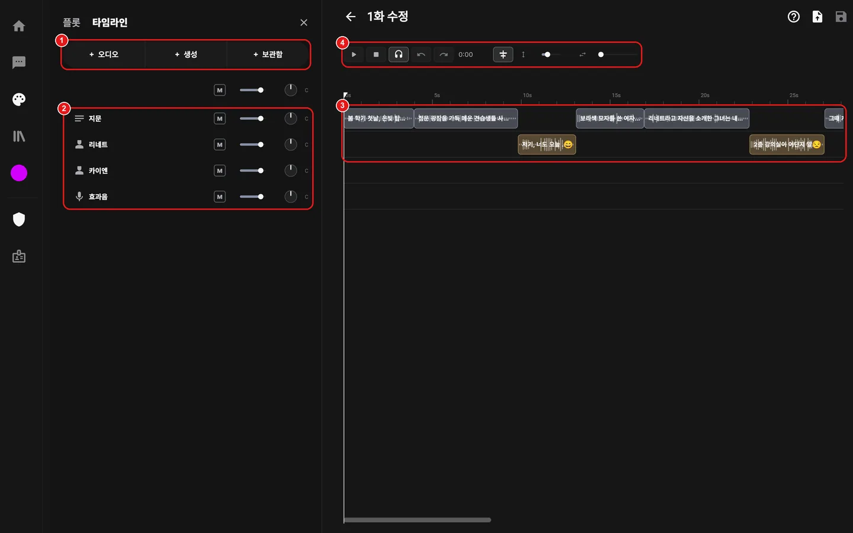Screen dimensions: 853x533
Task: Switch to the 플롯 tab
Action: [x=72, y=23]
